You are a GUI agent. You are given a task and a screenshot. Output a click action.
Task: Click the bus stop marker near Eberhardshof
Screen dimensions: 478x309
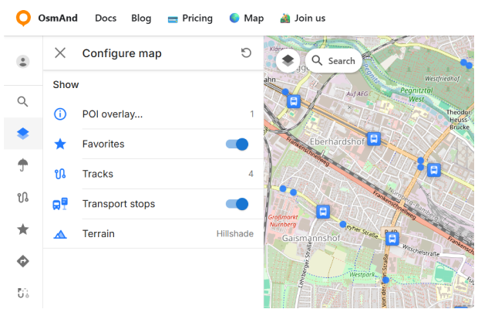tap(374, 139)
